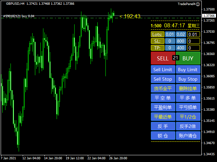Click the 货币全平 close-all-currency button
This screenshot has width=217, height=162.
point(163,88)
